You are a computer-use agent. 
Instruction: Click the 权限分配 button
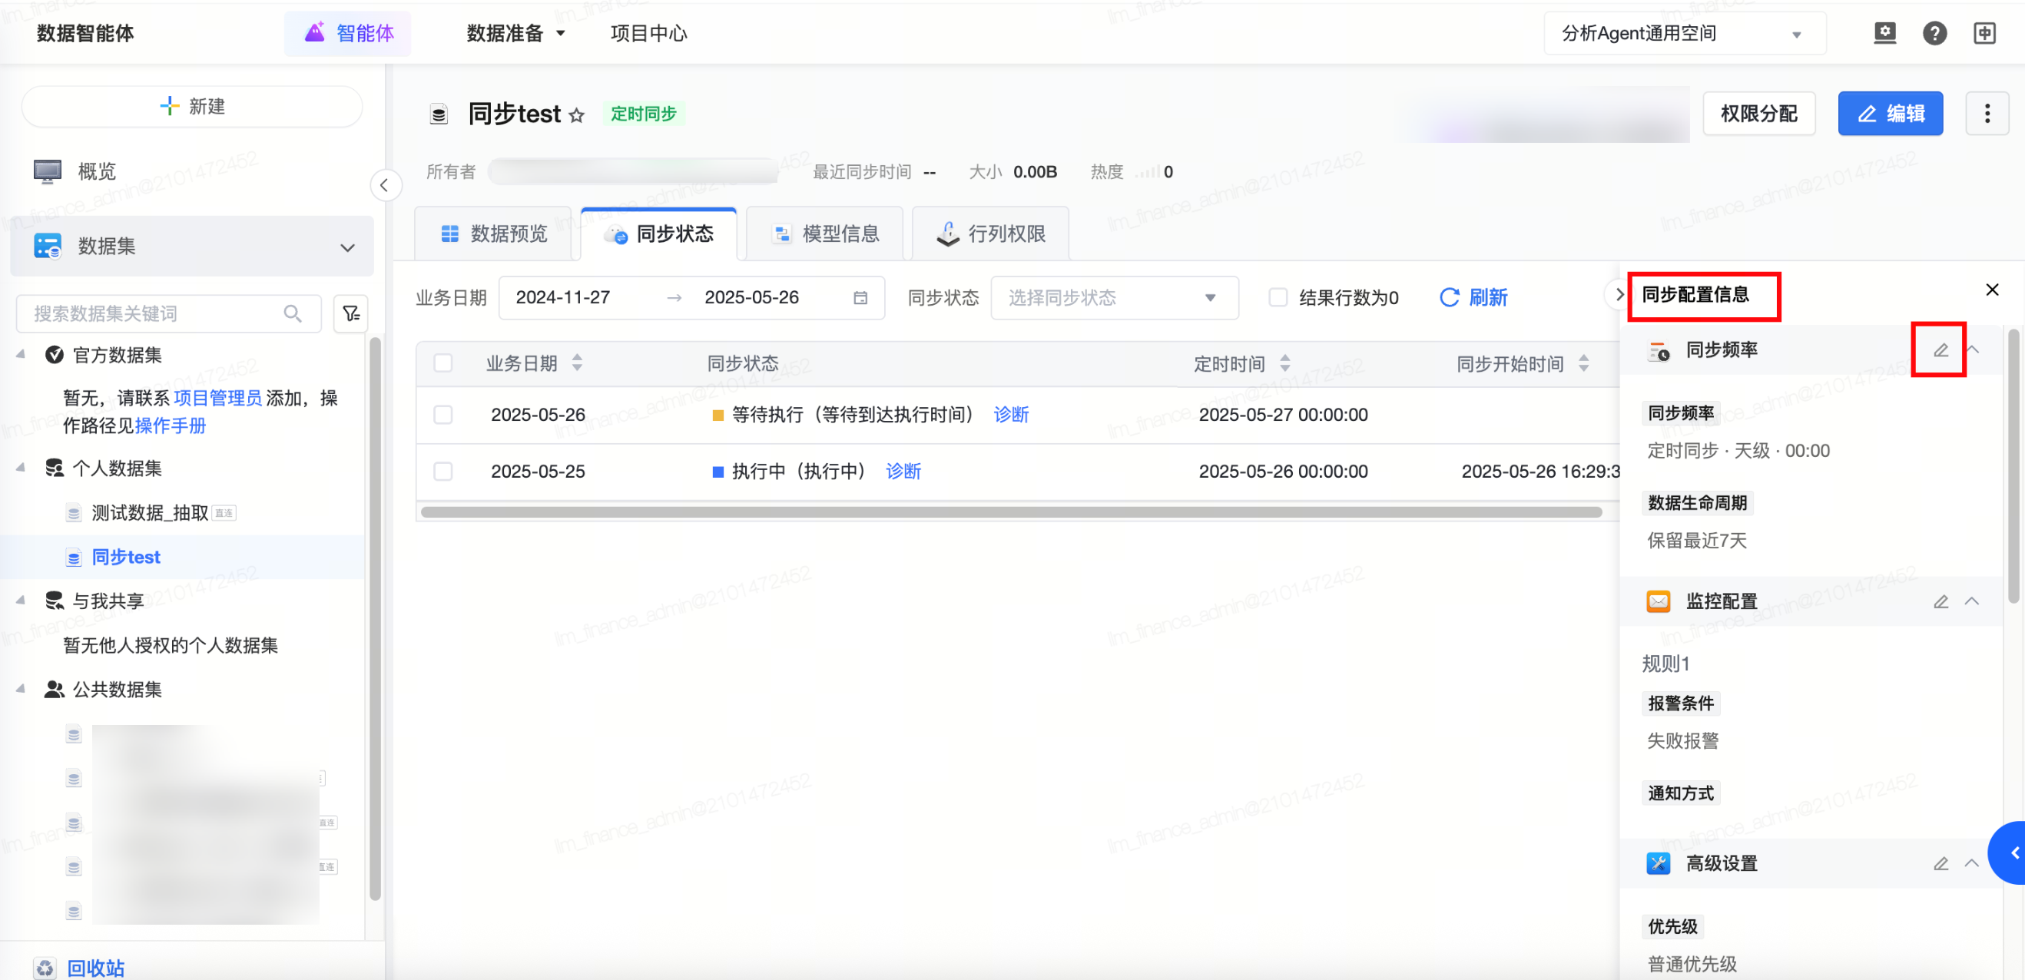pyautogui.click(x=1758, y=114)
